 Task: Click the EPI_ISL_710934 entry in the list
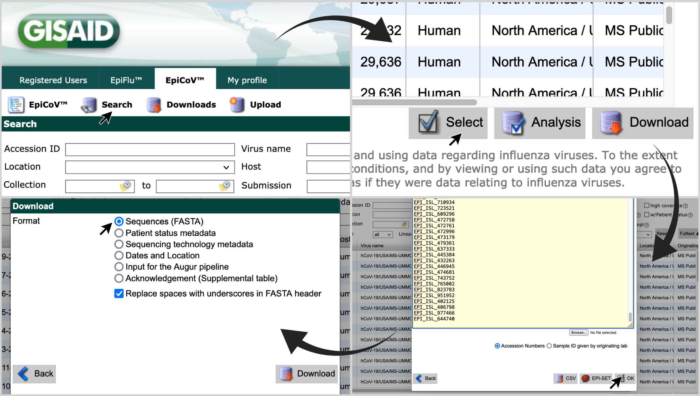pyautogui.click(x=434, y=202)
